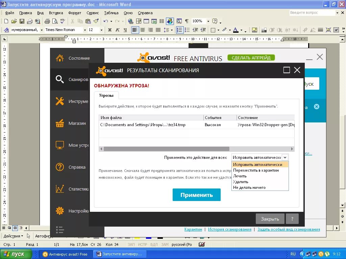Open the Магазин basket icon
346x259 pixels.
click(x=60, y=123)
